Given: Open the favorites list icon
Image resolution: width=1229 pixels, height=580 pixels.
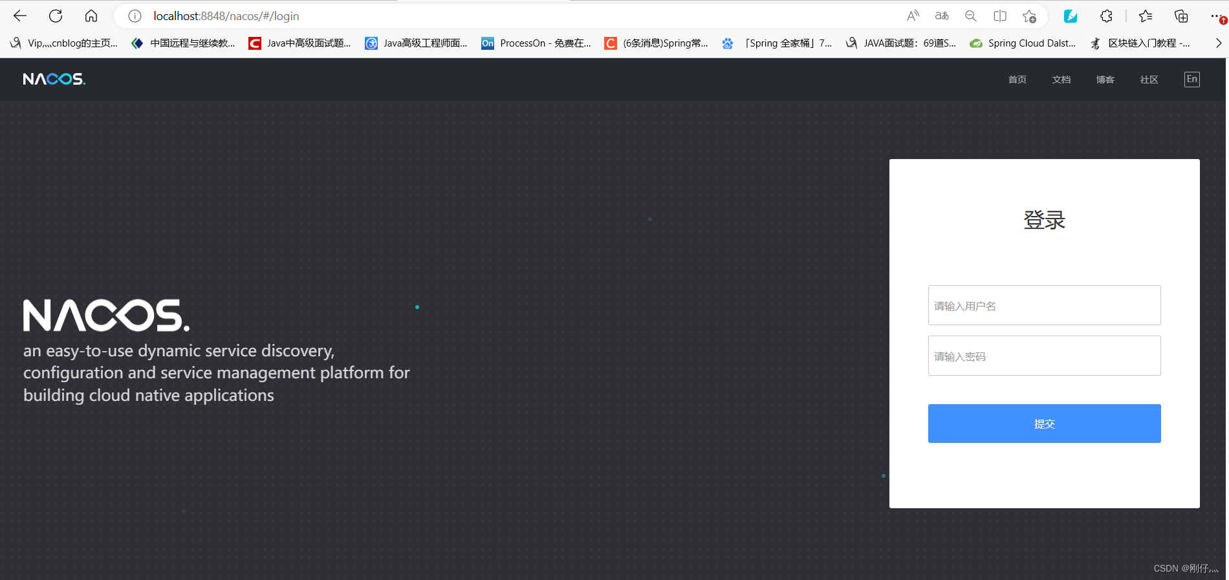Looking at the screenshot, I should tap(1146, 16).
